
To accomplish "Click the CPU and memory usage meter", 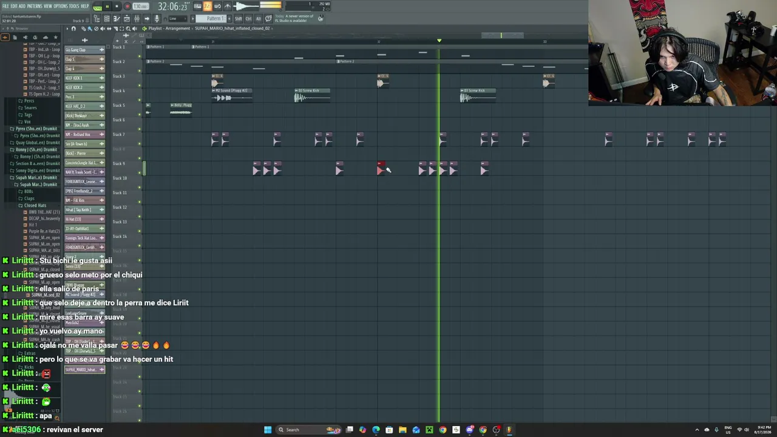I will coord(308,7).
